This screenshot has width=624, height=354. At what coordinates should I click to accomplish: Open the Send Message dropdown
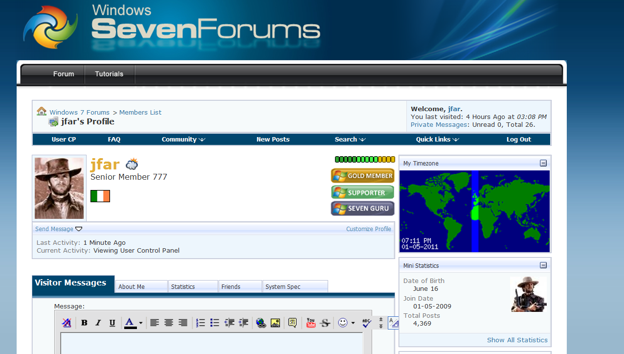click(x=59, y=229)
